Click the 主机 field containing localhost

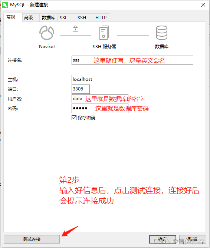click(x=132, y=79)
